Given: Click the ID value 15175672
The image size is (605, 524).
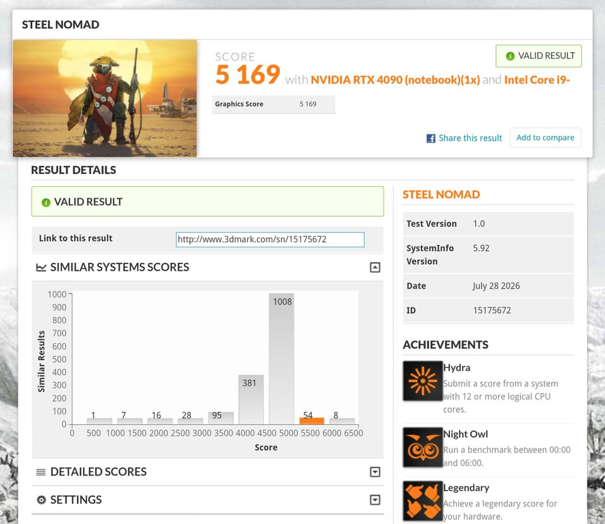Looking at the screenshot, I should pyautogui.click(x=492, y=310).
